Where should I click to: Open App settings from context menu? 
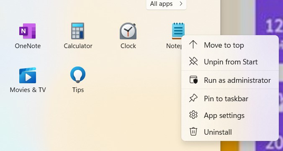(230, 115)
